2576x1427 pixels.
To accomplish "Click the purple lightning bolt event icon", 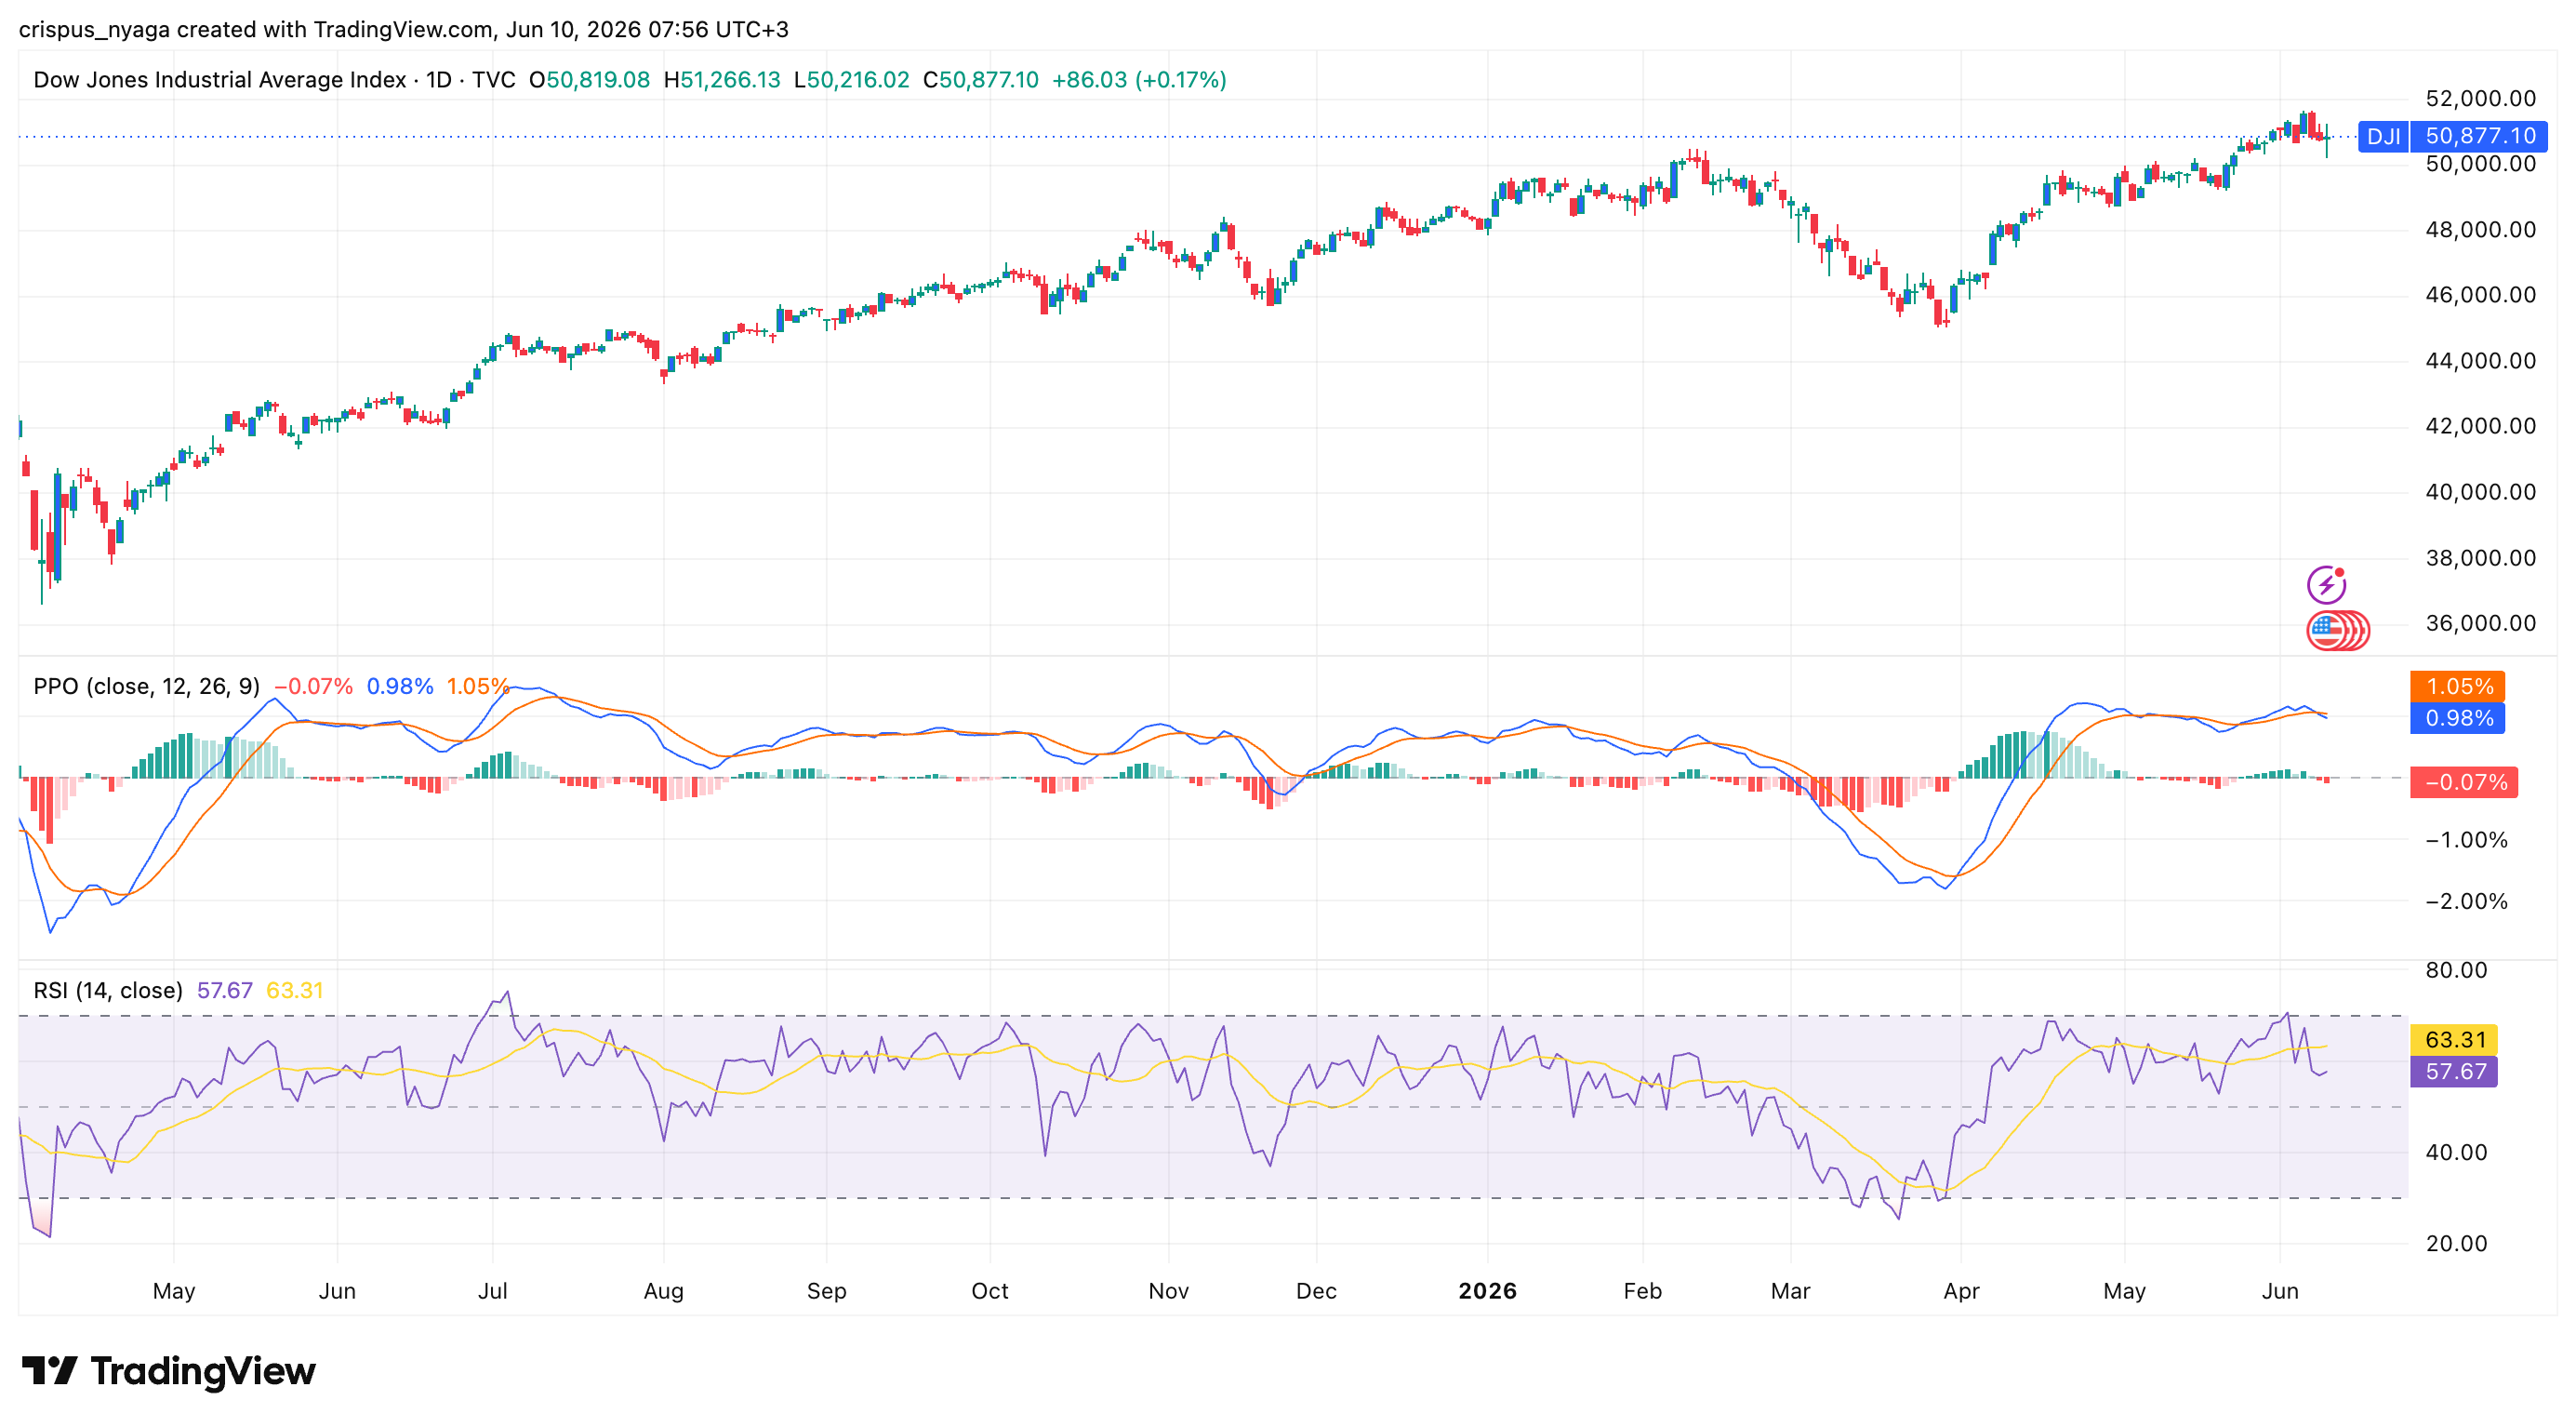I will click(x=2326, y=584).
